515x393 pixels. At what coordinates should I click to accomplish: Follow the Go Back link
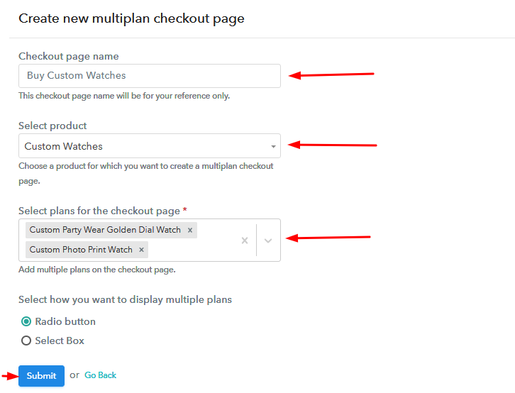pos(100,375)
